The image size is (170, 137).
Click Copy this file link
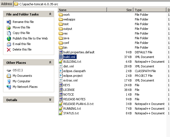pos(21,33)
